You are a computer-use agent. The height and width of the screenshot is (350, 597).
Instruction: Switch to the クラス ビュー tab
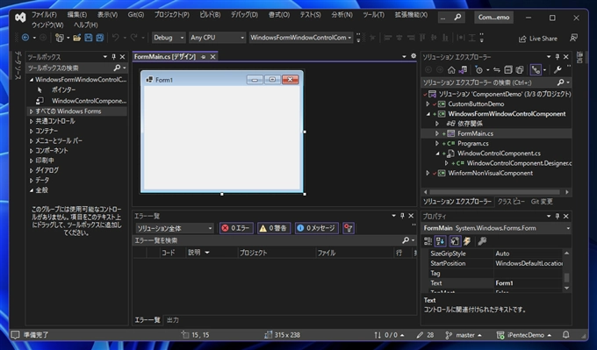[511, 202]
